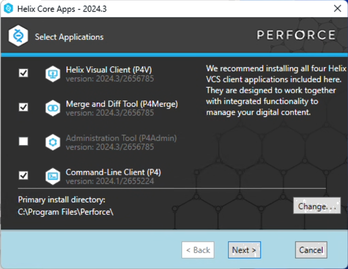Click the PERFORCE logo in the header

tap(296, 35)
